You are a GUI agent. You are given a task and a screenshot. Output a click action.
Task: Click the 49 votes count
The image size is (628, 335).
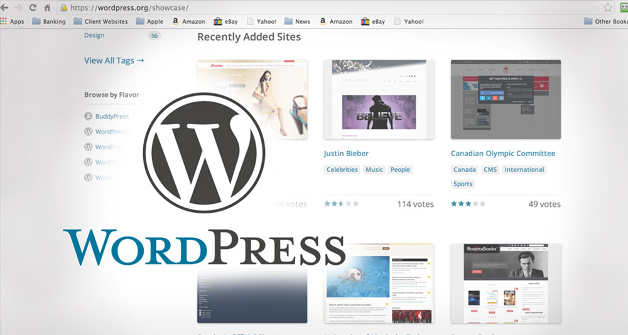(x=544, y=204)
